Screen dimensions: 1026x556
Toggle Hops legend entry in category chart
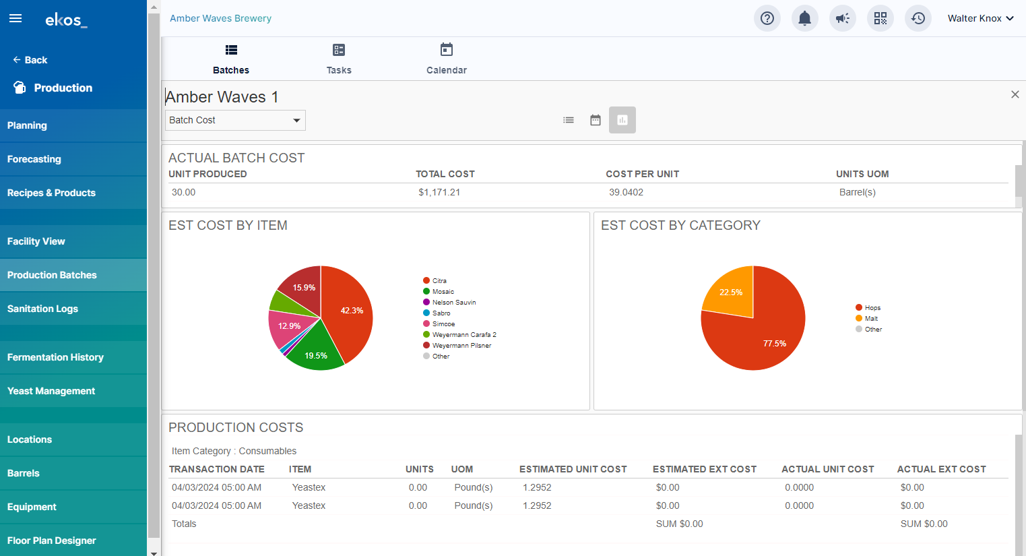[x=868, y=307]
